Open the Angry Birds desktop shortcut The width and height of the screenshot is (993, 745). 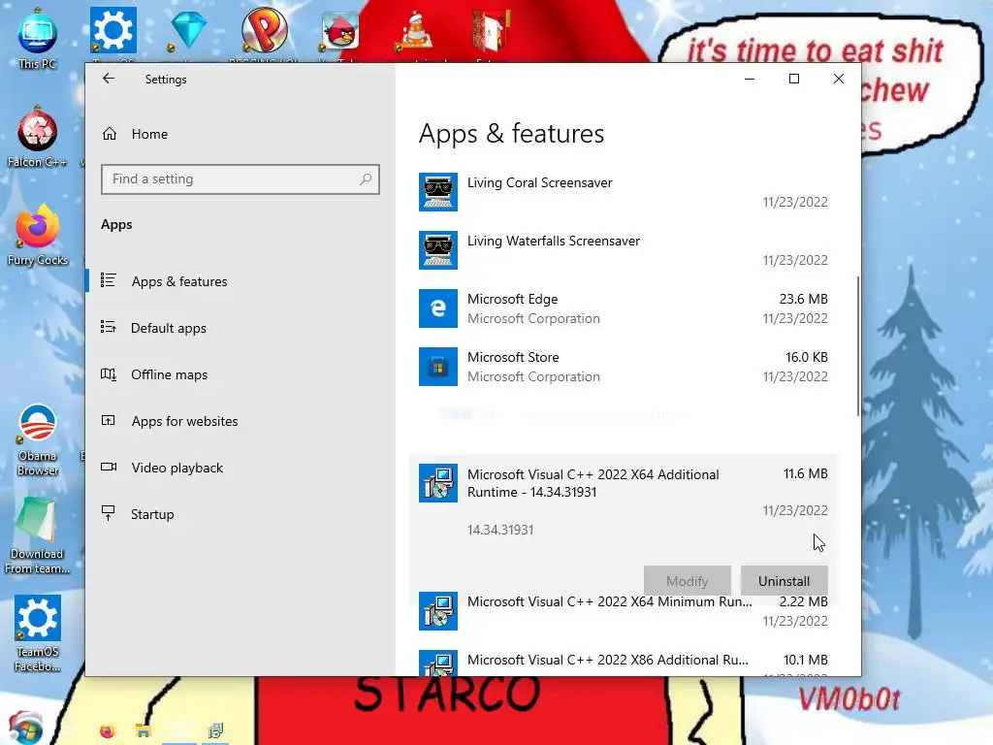point(340,32)
